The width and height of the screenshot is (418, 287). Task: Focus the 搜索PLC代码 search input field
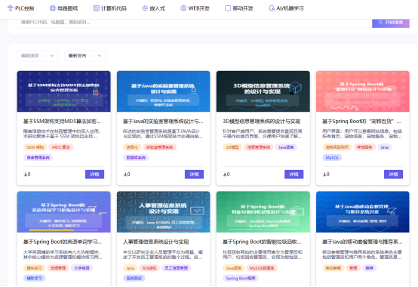(x=195, y=23)
